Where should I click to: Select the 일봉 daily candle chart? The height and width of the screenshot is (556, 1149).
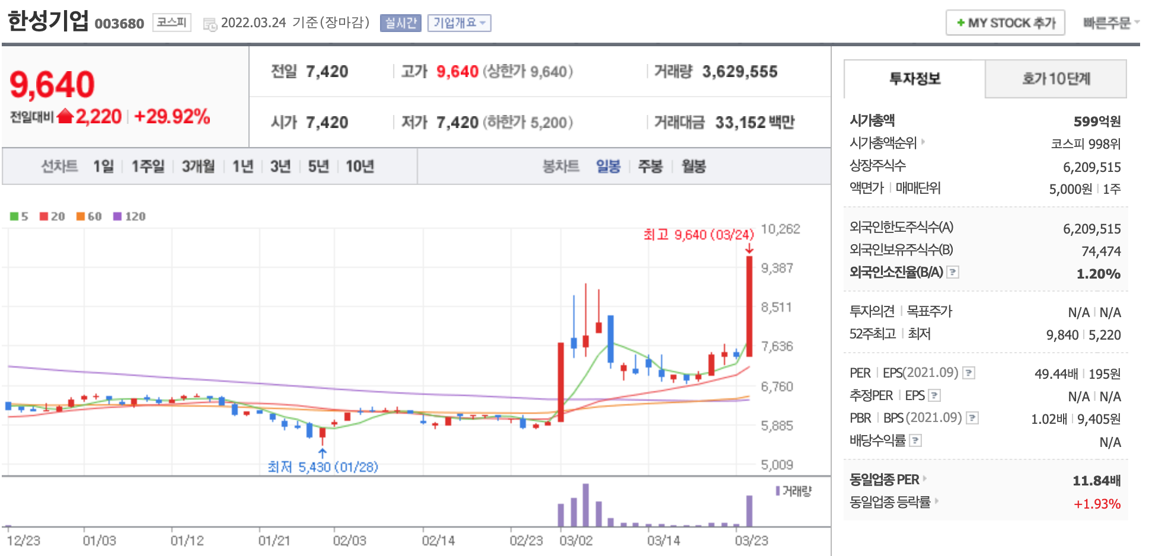coord(608,167)
